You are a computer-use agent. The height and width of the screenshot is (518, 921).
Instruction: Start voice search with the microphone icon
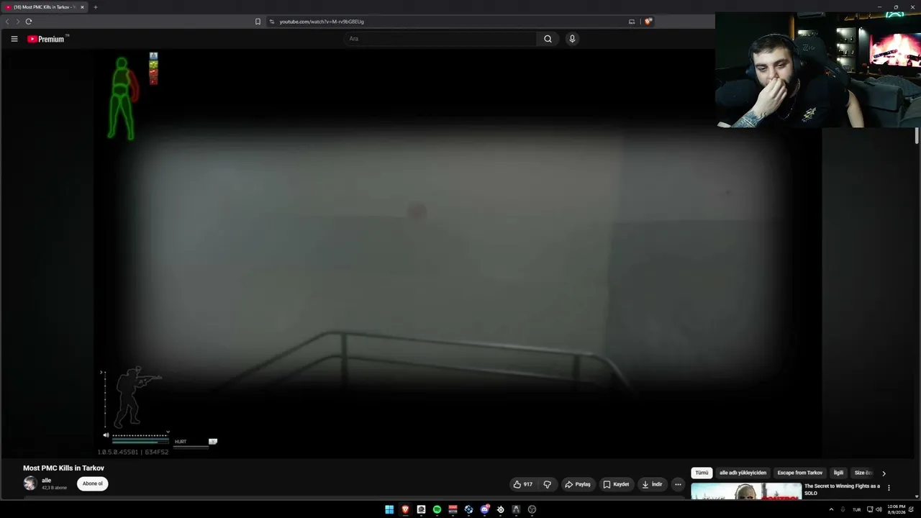572,39
